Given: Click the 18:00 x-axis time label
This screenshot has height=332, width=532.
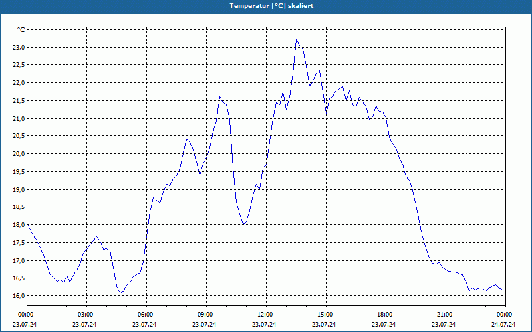Looking at the screenshot, I should click(x=386, y=315).
